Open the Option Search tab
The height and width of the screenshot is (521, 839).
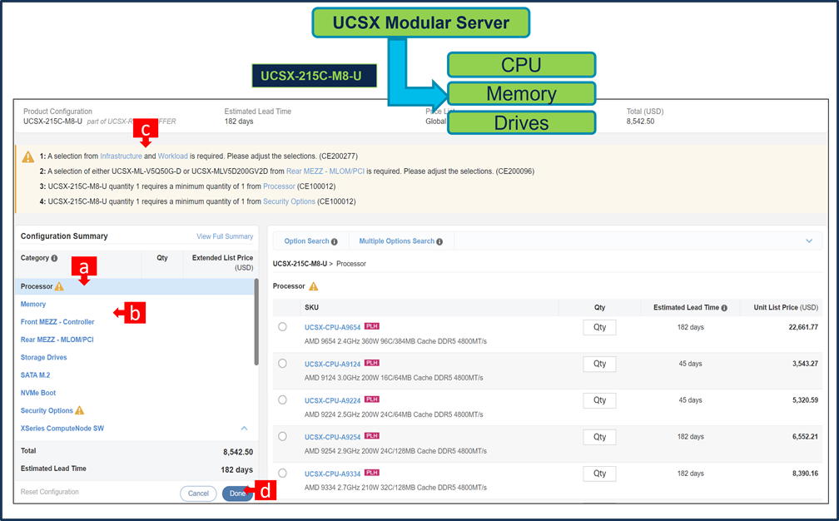[311, 241]
